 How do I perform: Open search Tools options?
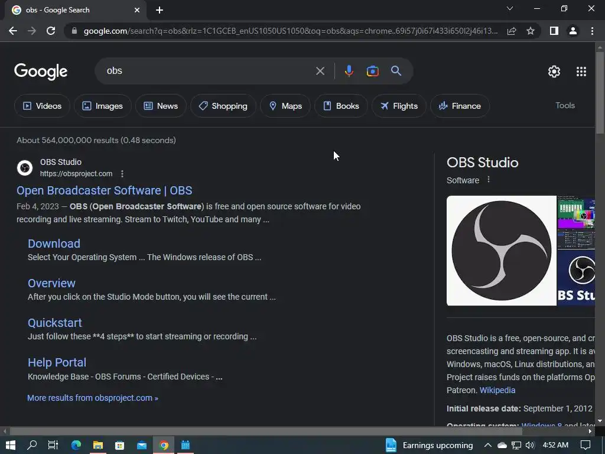pos(565,105)
